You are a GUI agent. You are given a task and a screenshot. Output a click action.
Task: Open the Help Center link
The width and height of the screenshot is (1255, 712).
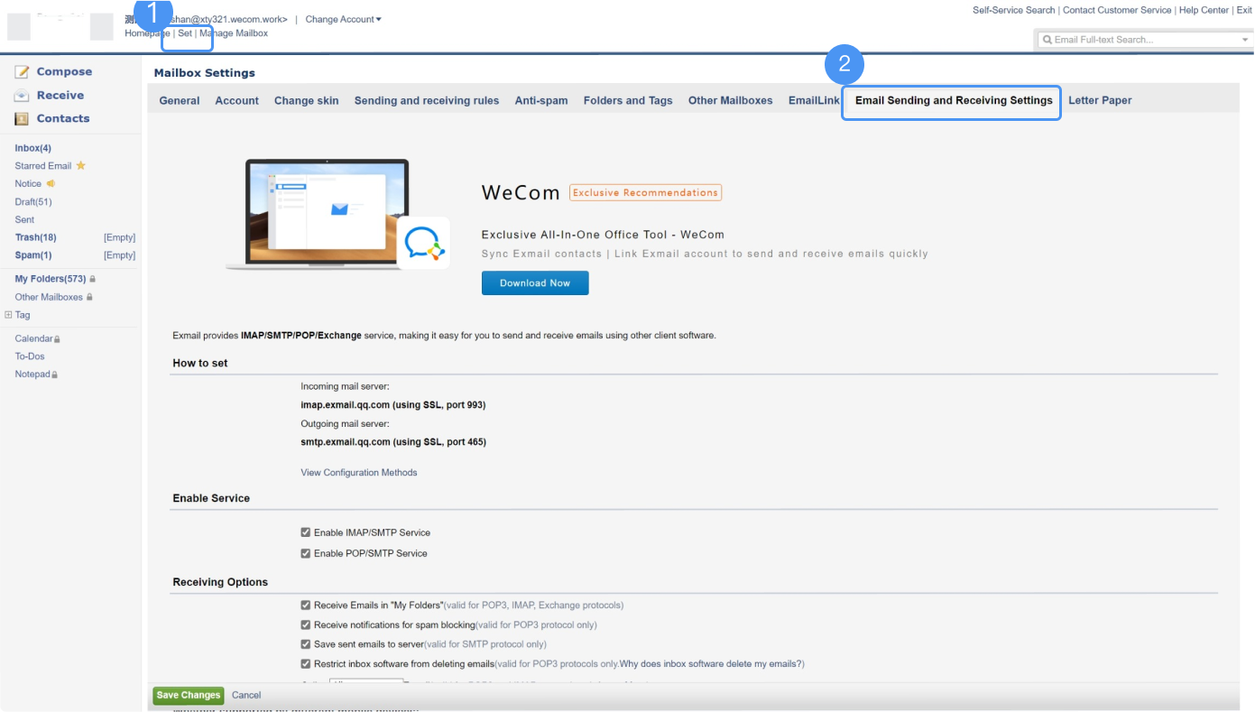[x=1204, y=10]
